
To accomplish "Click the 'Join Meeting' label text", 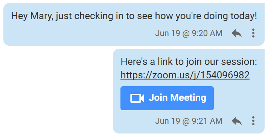I will (177, 98).
